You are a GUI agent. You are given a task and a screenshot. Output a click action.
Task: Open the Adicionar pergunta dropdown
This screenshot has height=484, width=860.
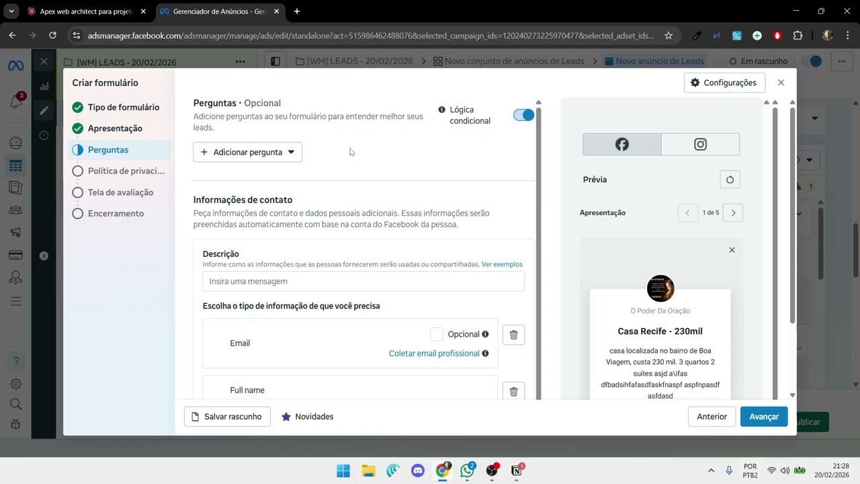click(248, 152)
